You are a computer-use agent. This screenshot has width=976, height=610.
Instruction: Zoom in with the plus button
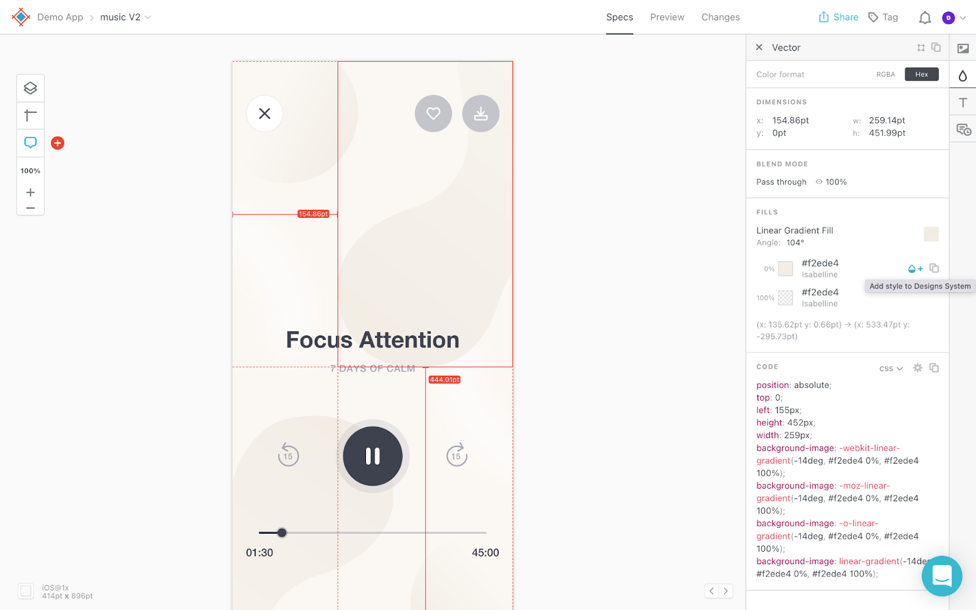[x=30, y=192]
